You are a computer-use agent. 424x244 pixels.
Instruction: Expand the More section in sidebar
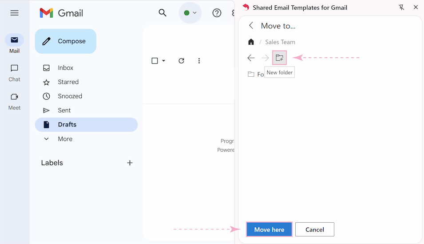(x=65, y=139)
